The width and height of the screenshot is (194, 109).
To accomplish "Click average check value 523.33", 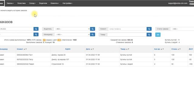I will (x=130, y=40).
